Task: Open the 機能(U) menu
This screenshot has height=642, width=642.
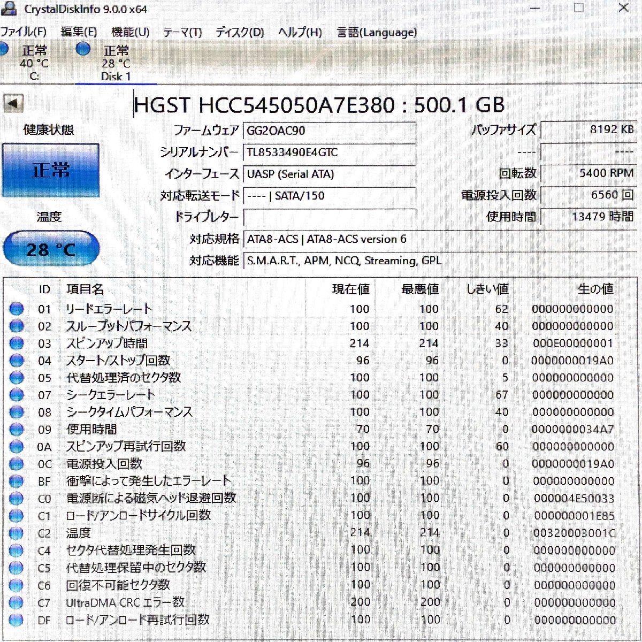Action: point(130,32)
